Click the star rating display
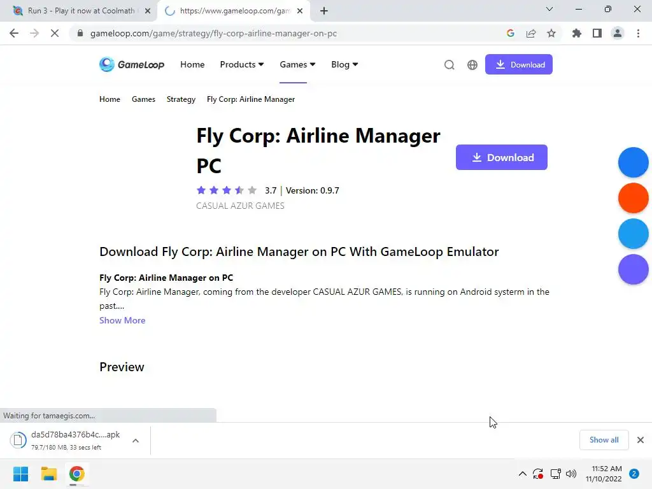 tap(227, 190)
